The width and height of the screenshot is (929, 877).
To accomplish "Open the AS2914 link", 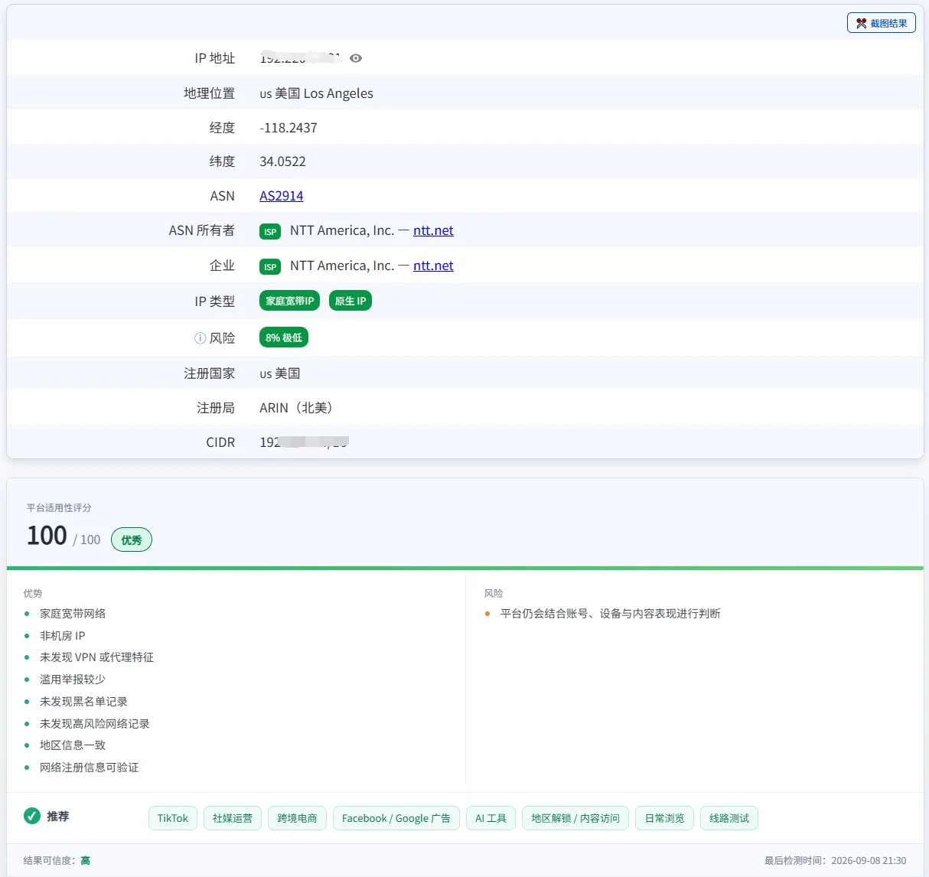I will click(281, 196).
